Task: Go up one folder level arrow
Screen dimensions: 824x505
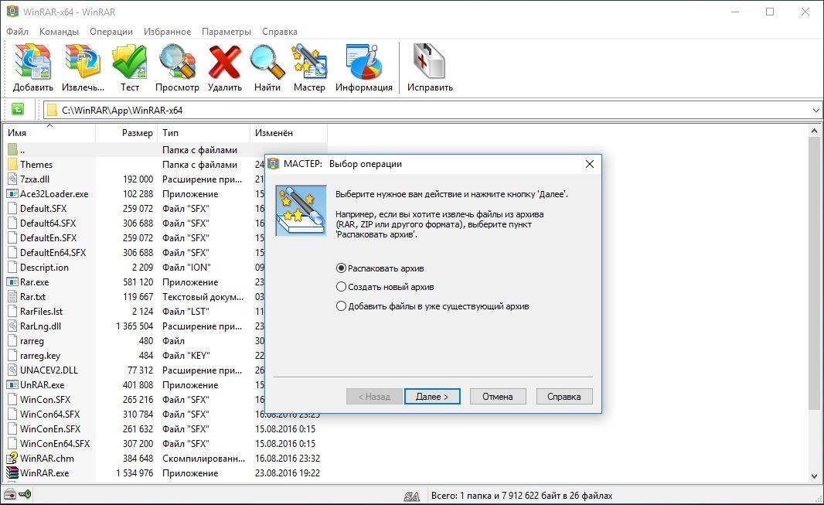Action: 17,109
